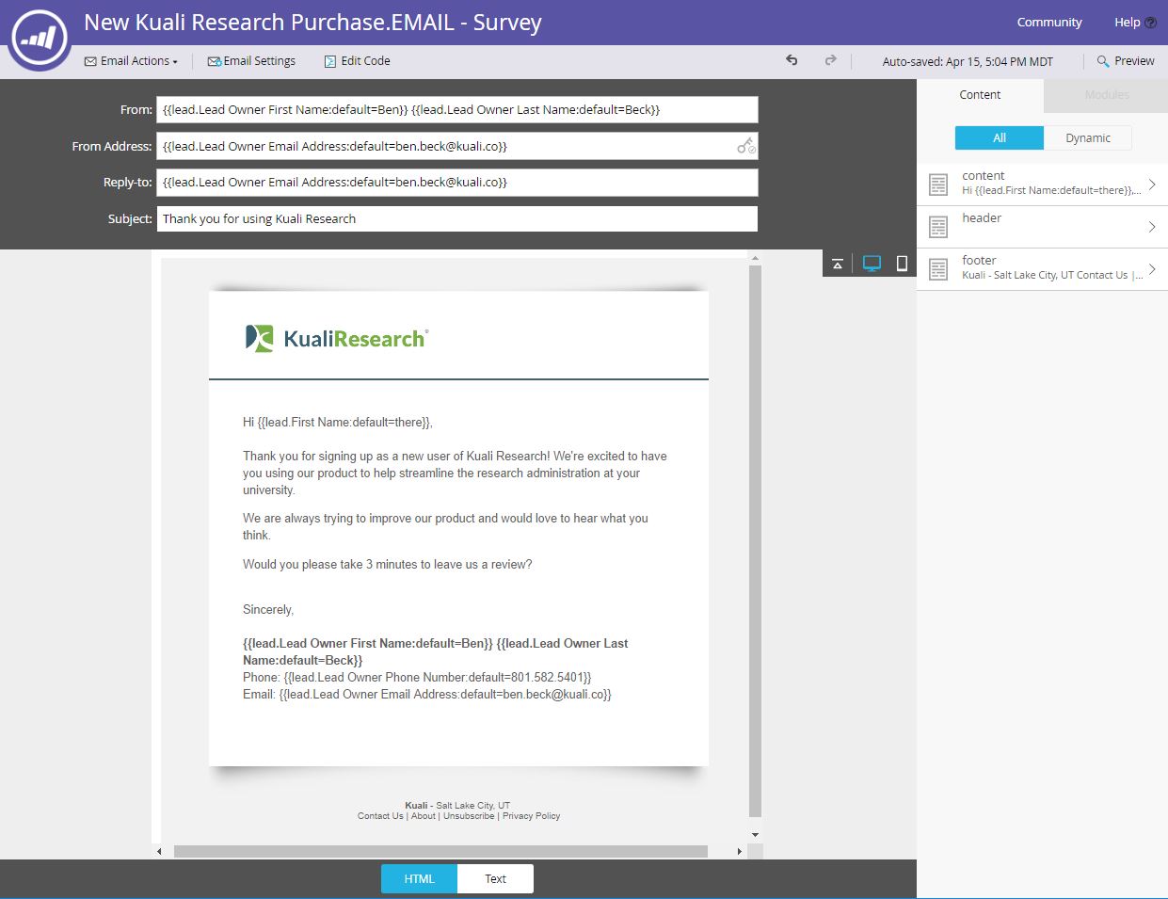Click the token key icon in From Address
Viewport: 1168px width, 899px height.
tap(746, 146)
